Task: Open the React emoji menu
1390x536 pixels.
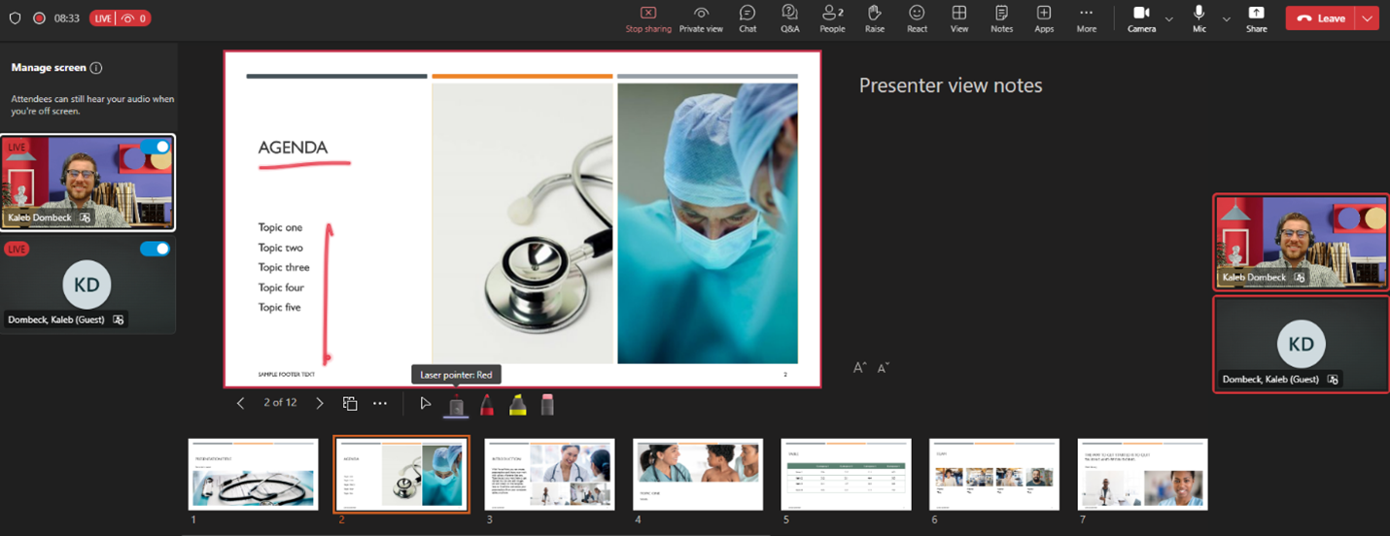Action: pos(917,14)
